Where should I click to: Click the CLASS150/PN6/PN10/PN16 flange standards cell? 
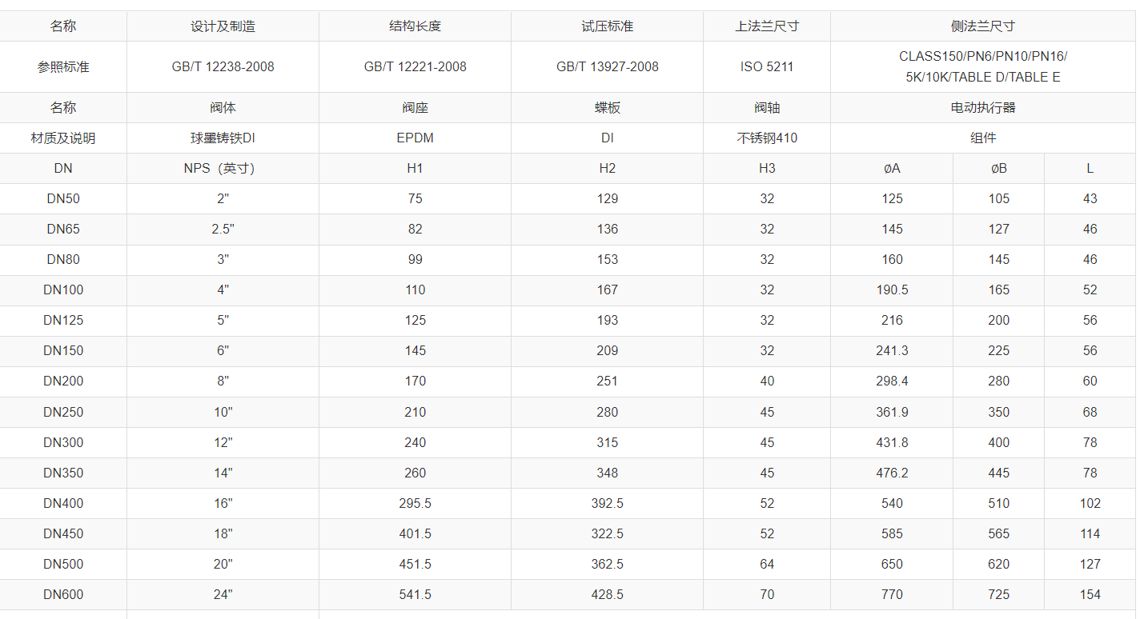982,67
